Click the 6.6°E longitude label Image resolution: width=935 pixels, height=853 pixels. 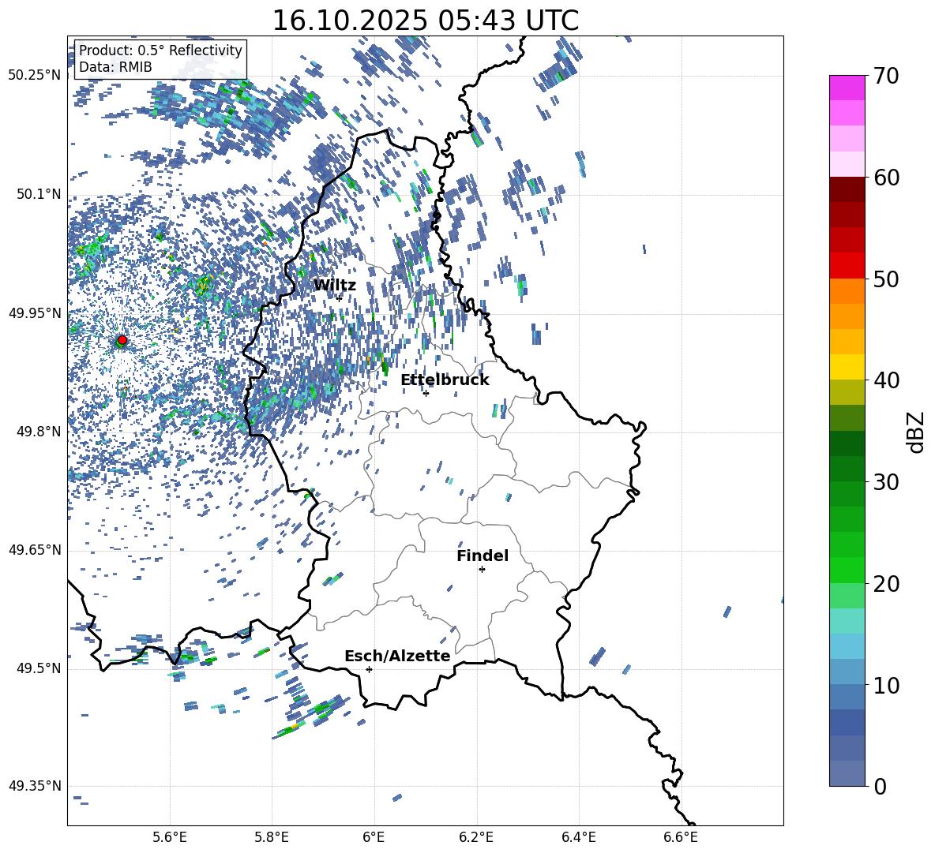(x=681, y=837)
